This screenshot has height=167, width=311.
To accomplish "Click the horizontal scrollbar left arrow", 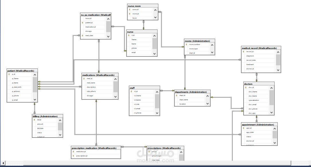I will pyautogui.click(x=3, y=163).
